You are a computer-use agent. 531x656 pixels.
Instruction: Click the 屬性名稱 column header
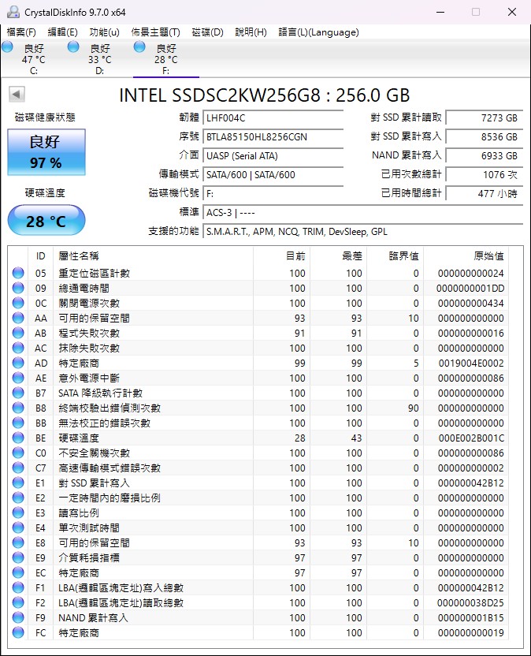(x=153, y=255)
